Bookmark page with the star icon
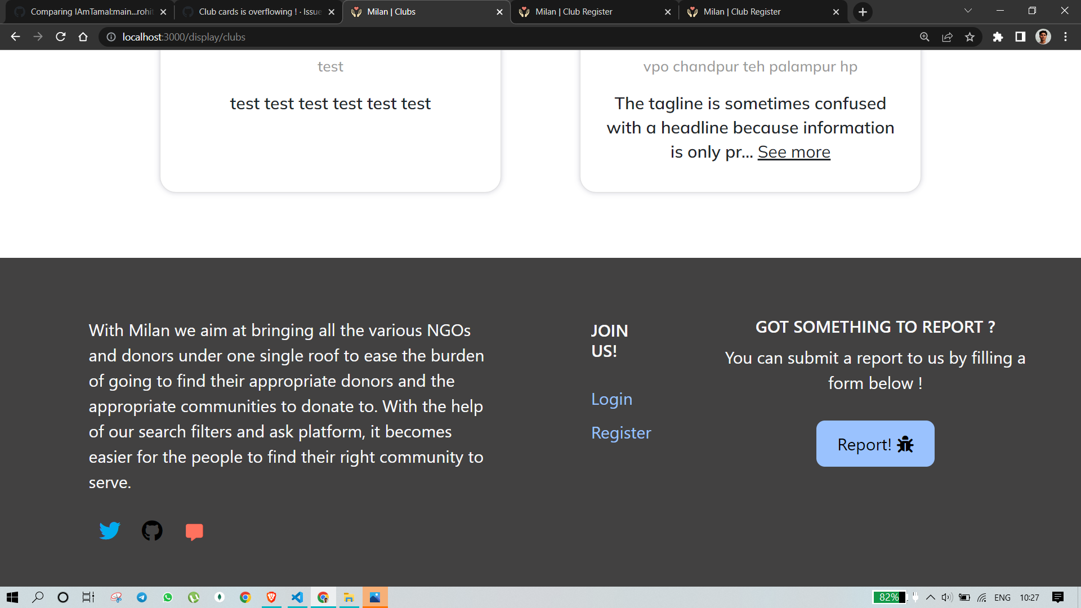 pyautogui.click(x=970, y=37)
